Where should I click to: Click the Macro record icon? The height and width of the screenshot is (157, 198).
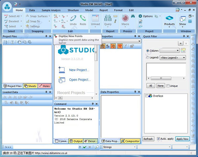125,18
